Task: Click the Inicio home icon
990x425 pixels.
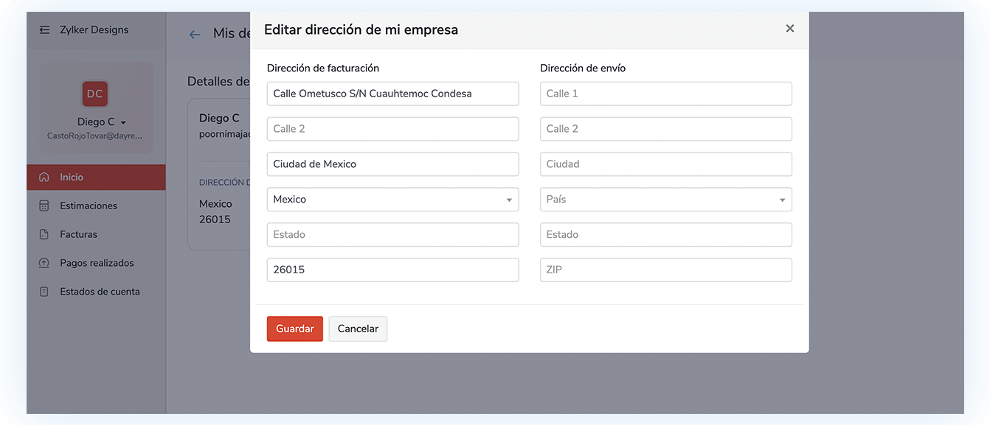Action: [x=44, y=177]
